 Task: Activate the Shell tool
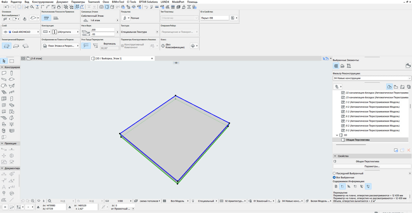point(12,86)
